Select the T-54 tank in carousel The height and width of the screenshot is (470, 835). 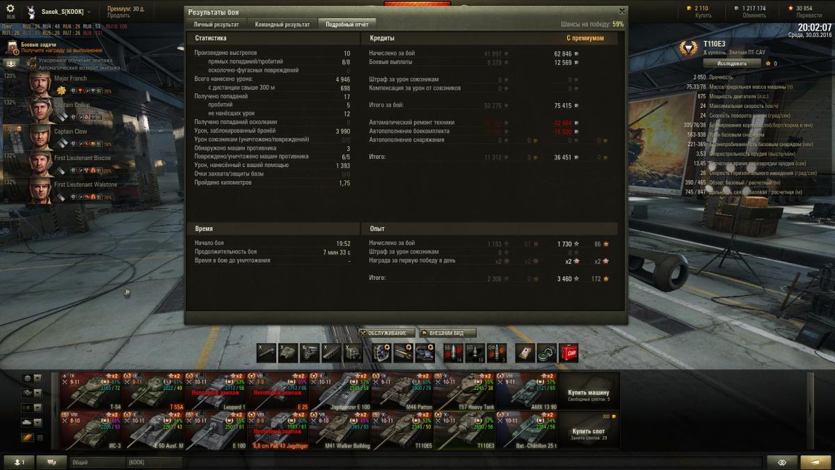tap(90, 391)
